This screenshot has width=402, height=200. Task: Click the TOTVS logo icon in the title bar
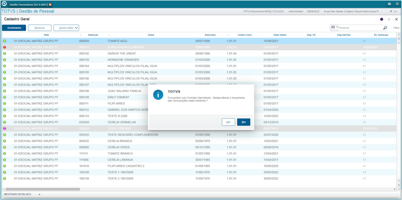[4, 4]
